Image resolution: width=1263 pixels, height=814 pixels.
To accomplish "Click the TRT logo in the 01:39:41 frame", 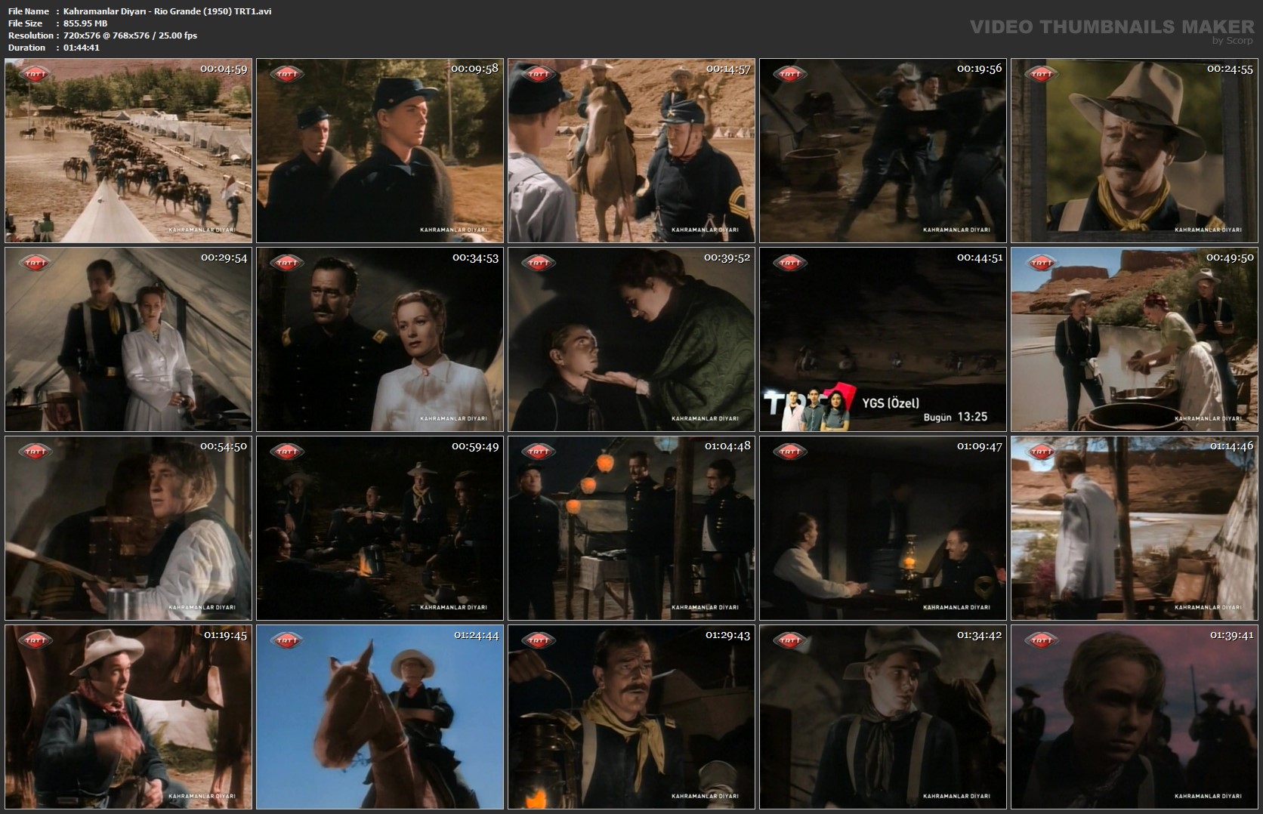I will (1042, 640).
